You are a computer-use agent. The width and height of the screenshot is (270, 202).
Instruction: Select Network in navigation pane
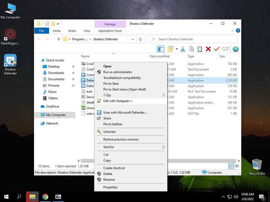[x=52, y=123]
